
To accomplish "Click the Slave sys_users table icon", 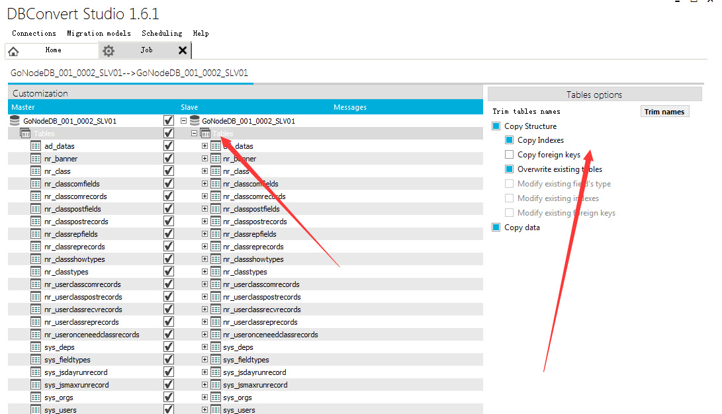I will click(x=216, y=409).
